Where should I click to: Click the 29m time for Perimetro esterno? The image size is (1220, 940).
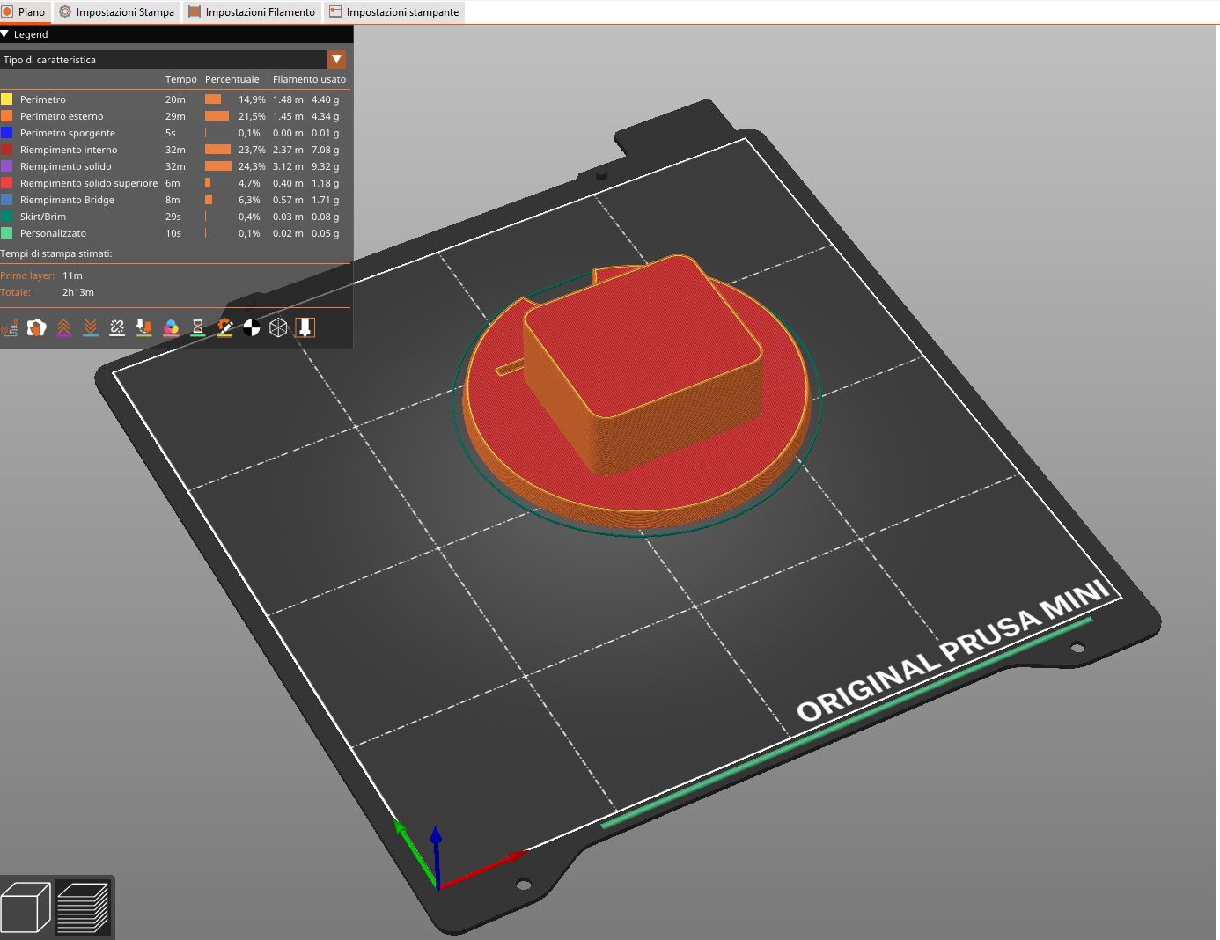tap(175, 116)
